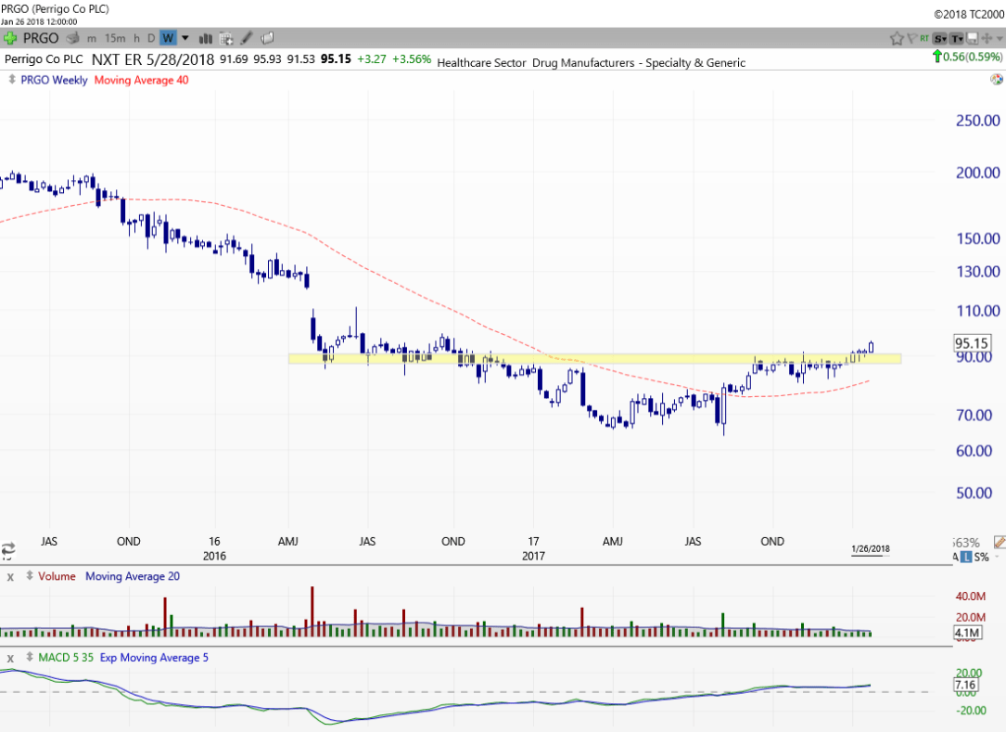Close the Volume pane with x button

coord(11,576)
